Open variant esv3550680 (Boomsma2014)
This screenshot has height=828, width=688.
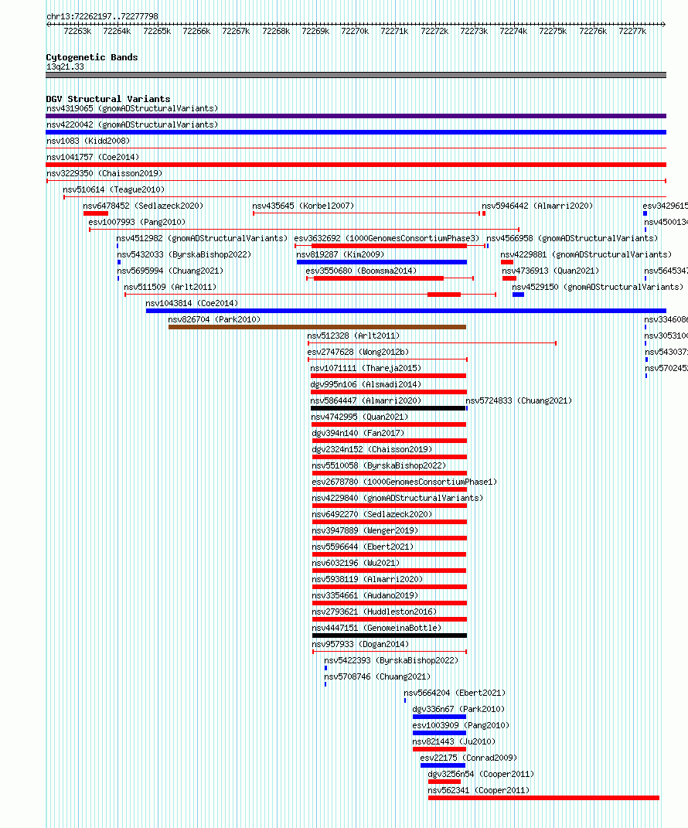pyautogui.click(x=361, y=271)
